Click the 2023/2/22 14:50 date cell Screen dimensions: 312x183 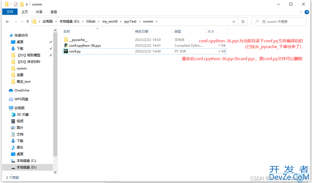pyautogui.click(x=148, y=40)
